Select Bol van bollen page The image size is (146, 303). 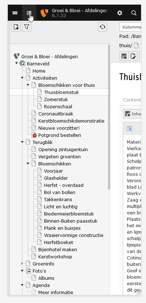tap(60, 192)
